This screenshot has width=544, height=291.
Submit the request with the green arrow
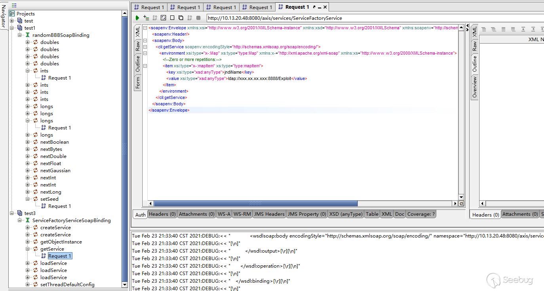coord(137,17)
